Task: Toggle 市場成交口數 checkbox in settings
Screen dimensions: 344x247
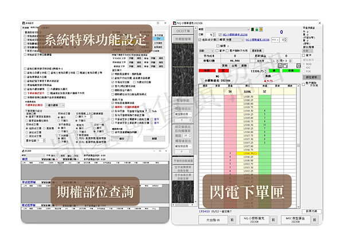Action: (112, 82)
